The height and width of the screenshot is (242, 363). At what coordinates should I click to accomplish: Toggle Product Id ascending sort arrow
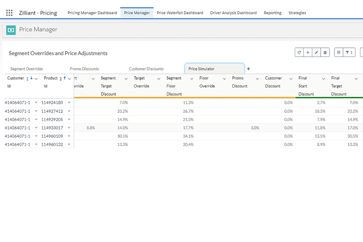point(64,78)
